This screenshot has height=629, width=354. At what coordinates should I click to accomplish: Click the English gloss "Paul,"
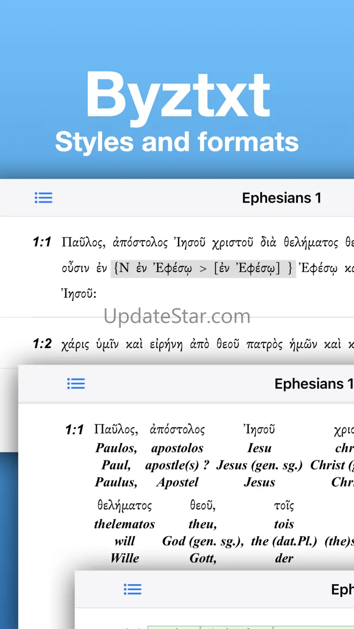(x=116, y=465)
